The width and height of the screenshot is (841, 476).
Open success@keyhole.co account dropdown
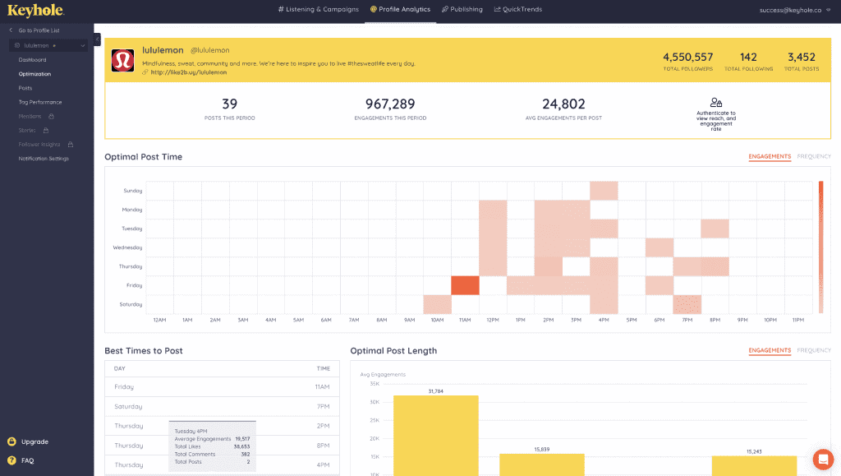[x=794, y=10]
